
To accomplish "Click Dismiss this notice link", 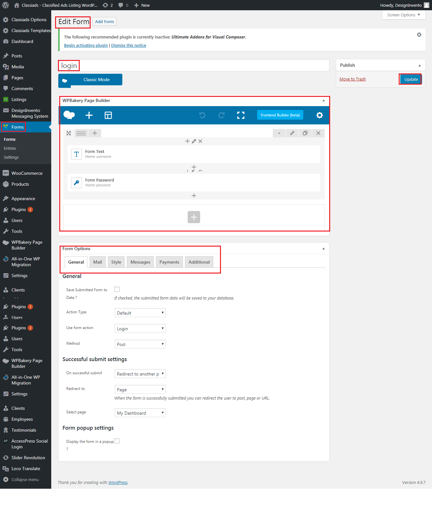I will pyautogui.click(x=129, y=46).
